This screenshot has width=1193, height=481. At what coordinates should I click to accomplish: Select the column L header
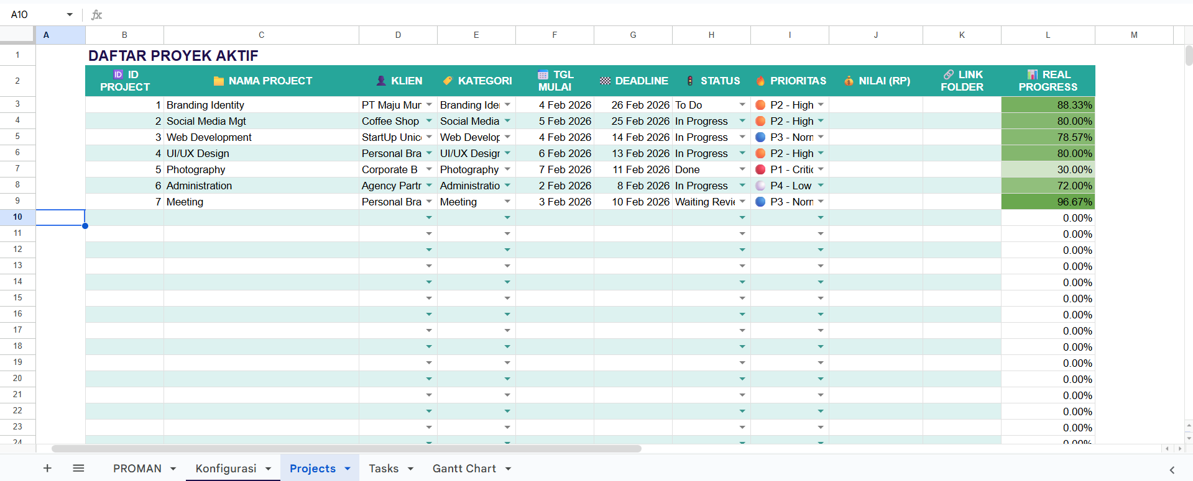1048,35
